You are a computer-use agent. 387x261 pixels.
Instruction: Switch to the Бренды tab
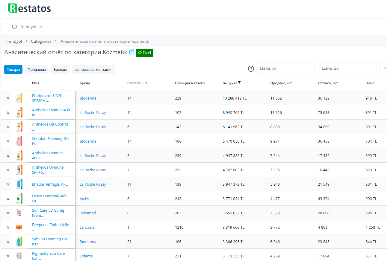pos(60,70)
